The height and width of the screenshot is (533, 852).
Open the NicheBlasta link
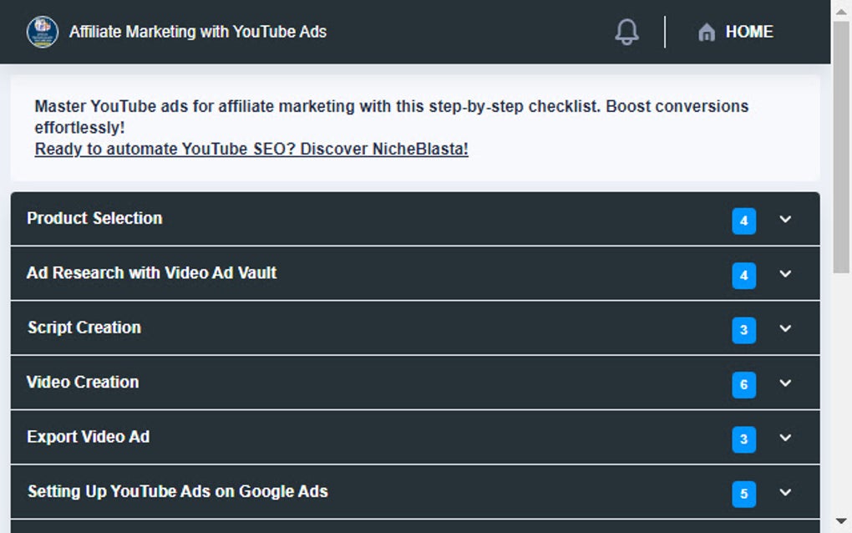[x=251, y=148]
